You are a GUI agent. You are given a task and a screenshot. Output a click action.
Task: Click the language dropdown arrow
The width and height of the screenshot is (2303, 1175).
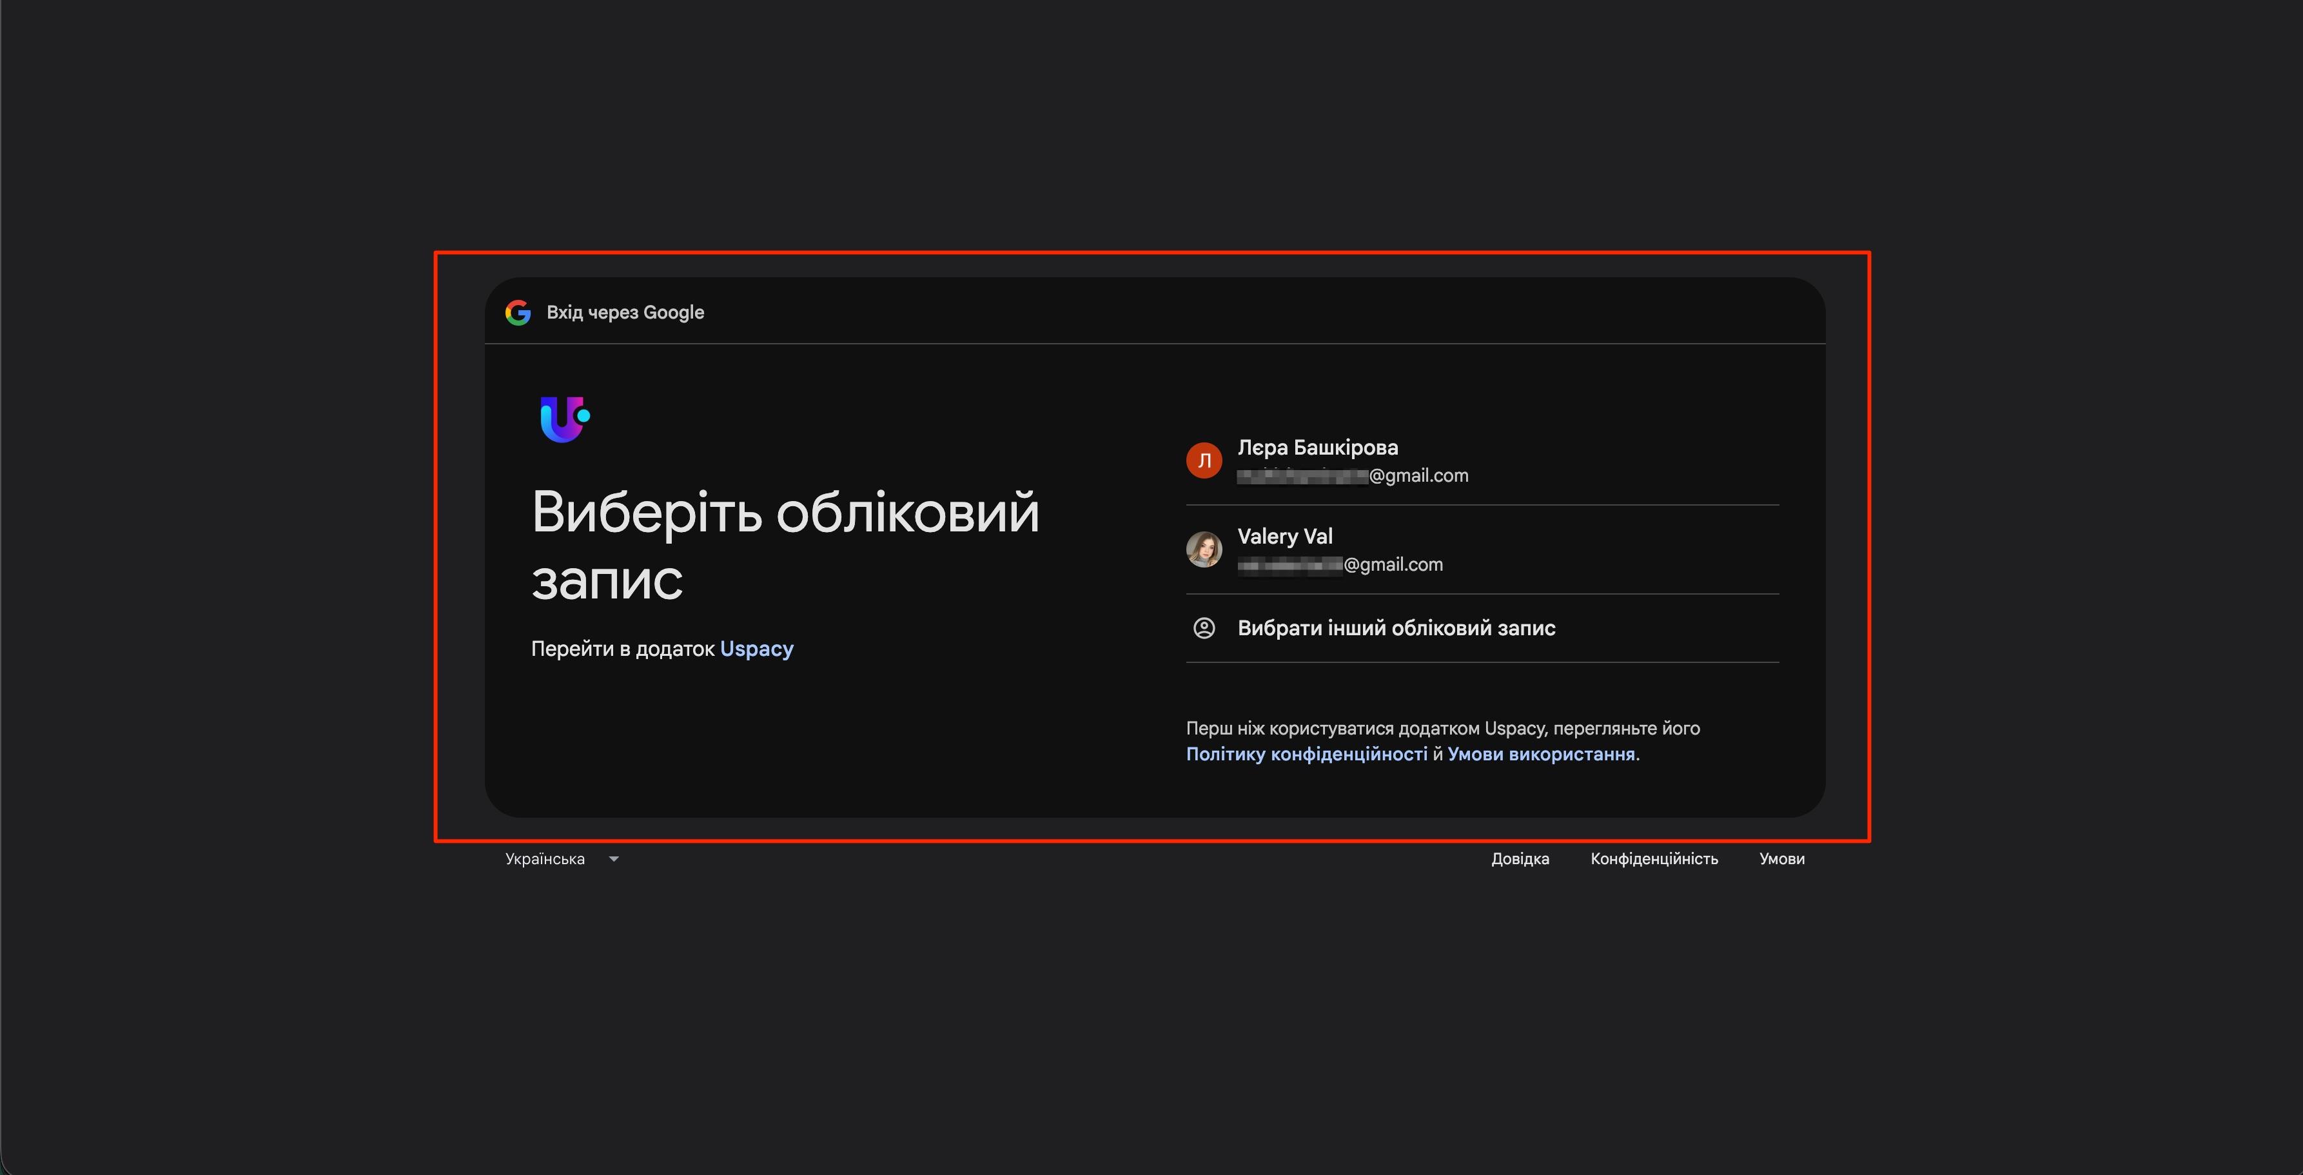click(613, 860)
